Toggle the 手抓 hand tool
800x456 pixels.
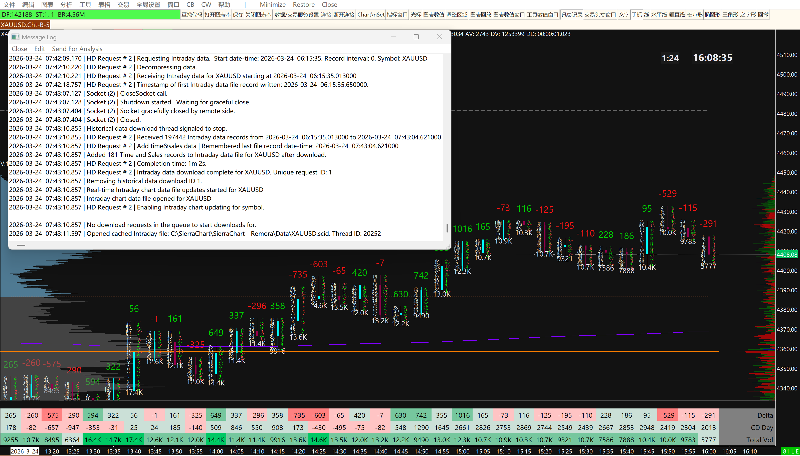[x=637, y=15]
